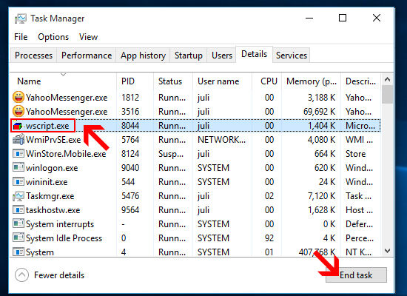
Task: Click CPU value 92
Action: pyautogui.click(x=269, y=238)
